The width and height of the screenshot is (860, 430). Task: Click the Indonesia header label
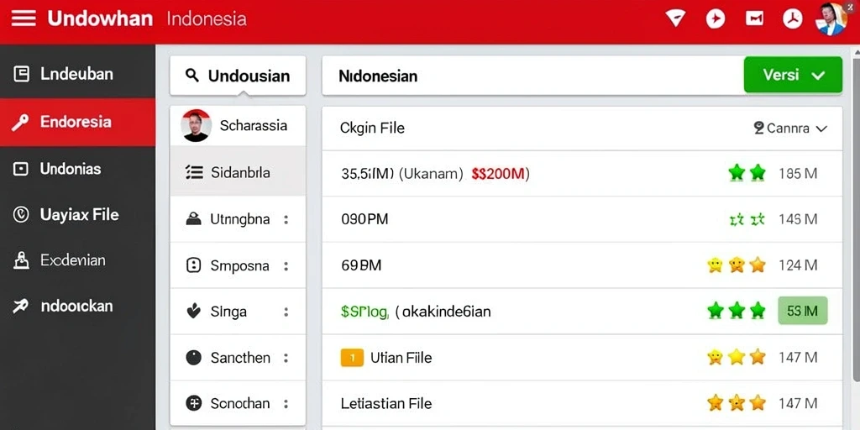(207, 19)
